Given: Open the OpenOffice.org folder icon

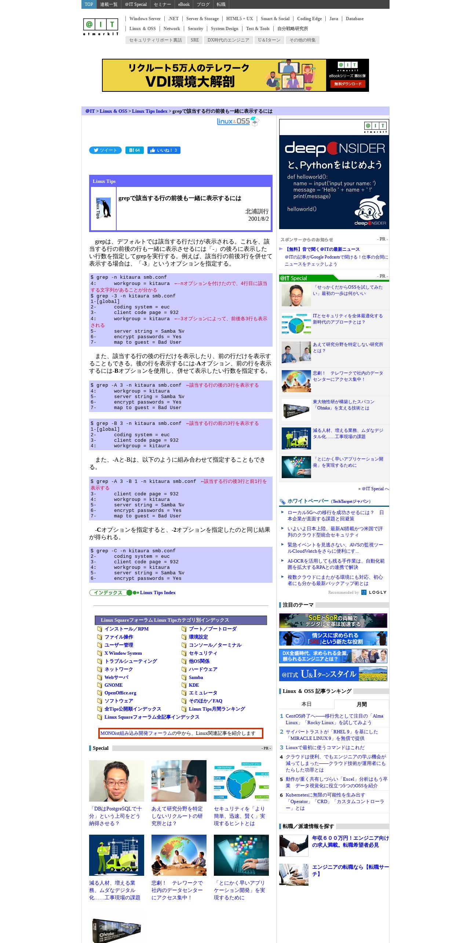Looking at the screenshot, I should coord(99,693).
